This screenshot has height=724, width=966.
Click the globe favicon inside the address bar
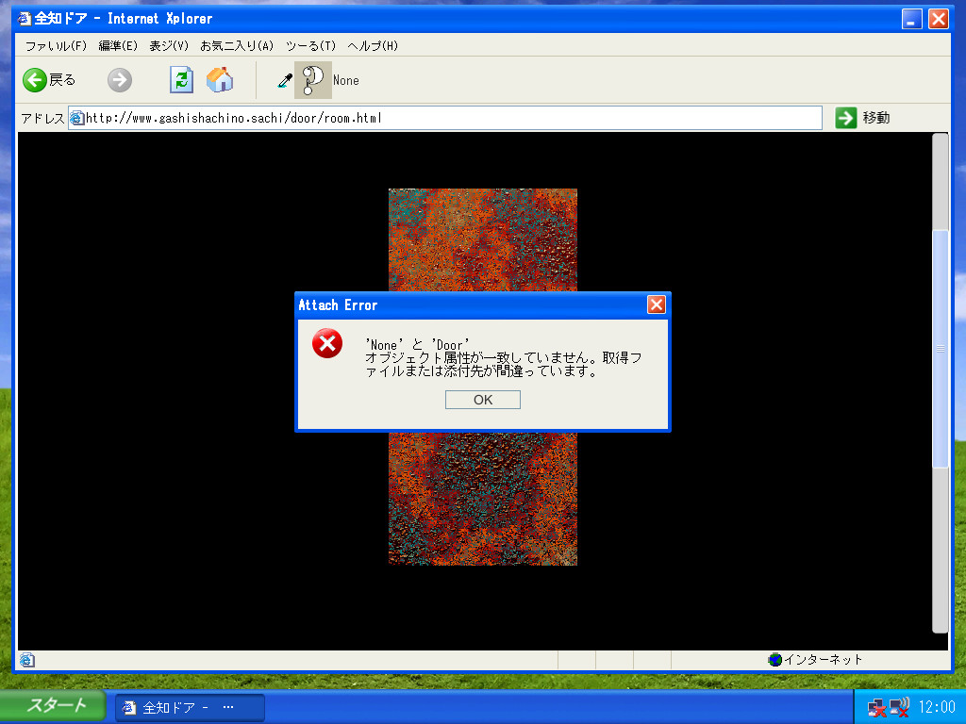[75, 117]
